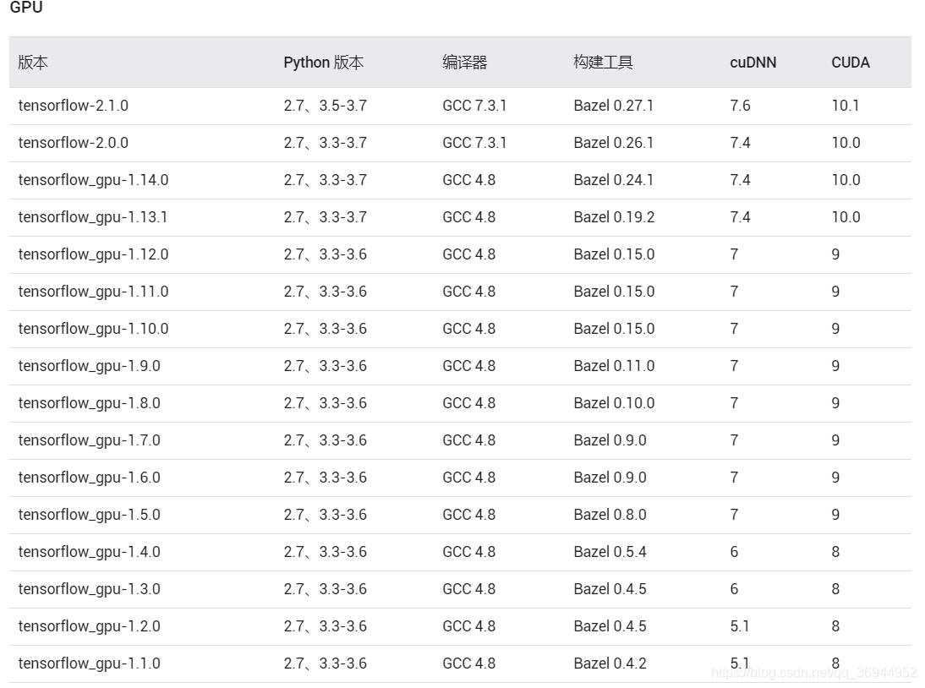Select the cuDNN column header
The height and width of the screenshot is (688, 925).
click(x=753, y=63)
